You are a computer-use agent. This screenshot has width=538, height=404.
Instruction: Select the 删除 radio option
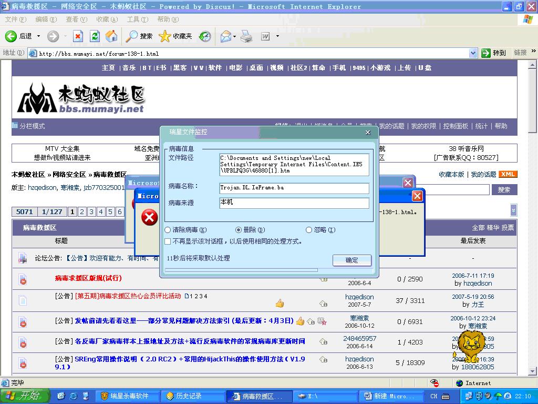(239, 230)
